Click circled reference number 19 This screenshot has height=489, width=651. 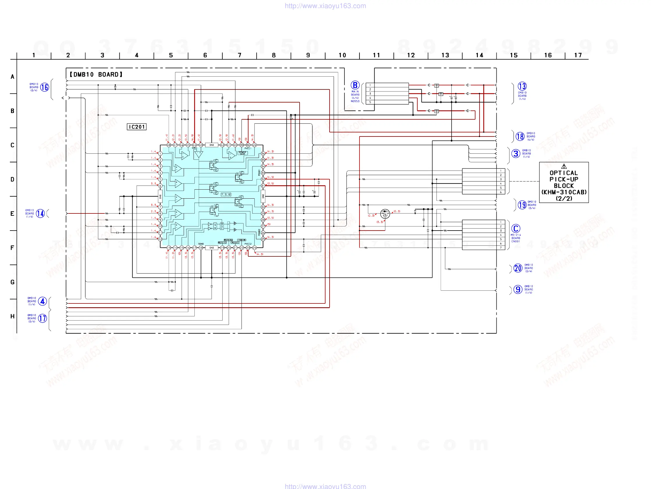[x=522, y=205]
